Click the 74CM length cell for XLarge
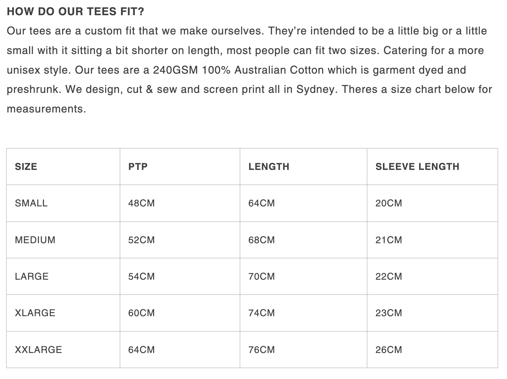Image resolution: width=507 pixels, height=379 pixels. click(262, 313)
